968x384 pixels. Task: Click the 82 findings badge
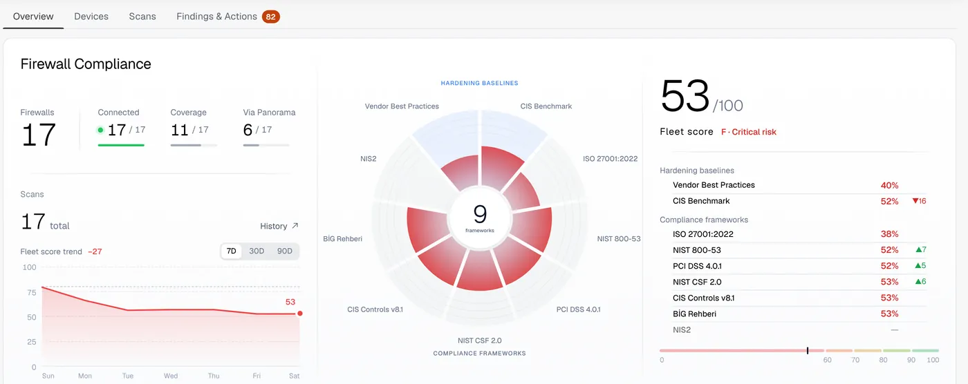coord(271,17)
